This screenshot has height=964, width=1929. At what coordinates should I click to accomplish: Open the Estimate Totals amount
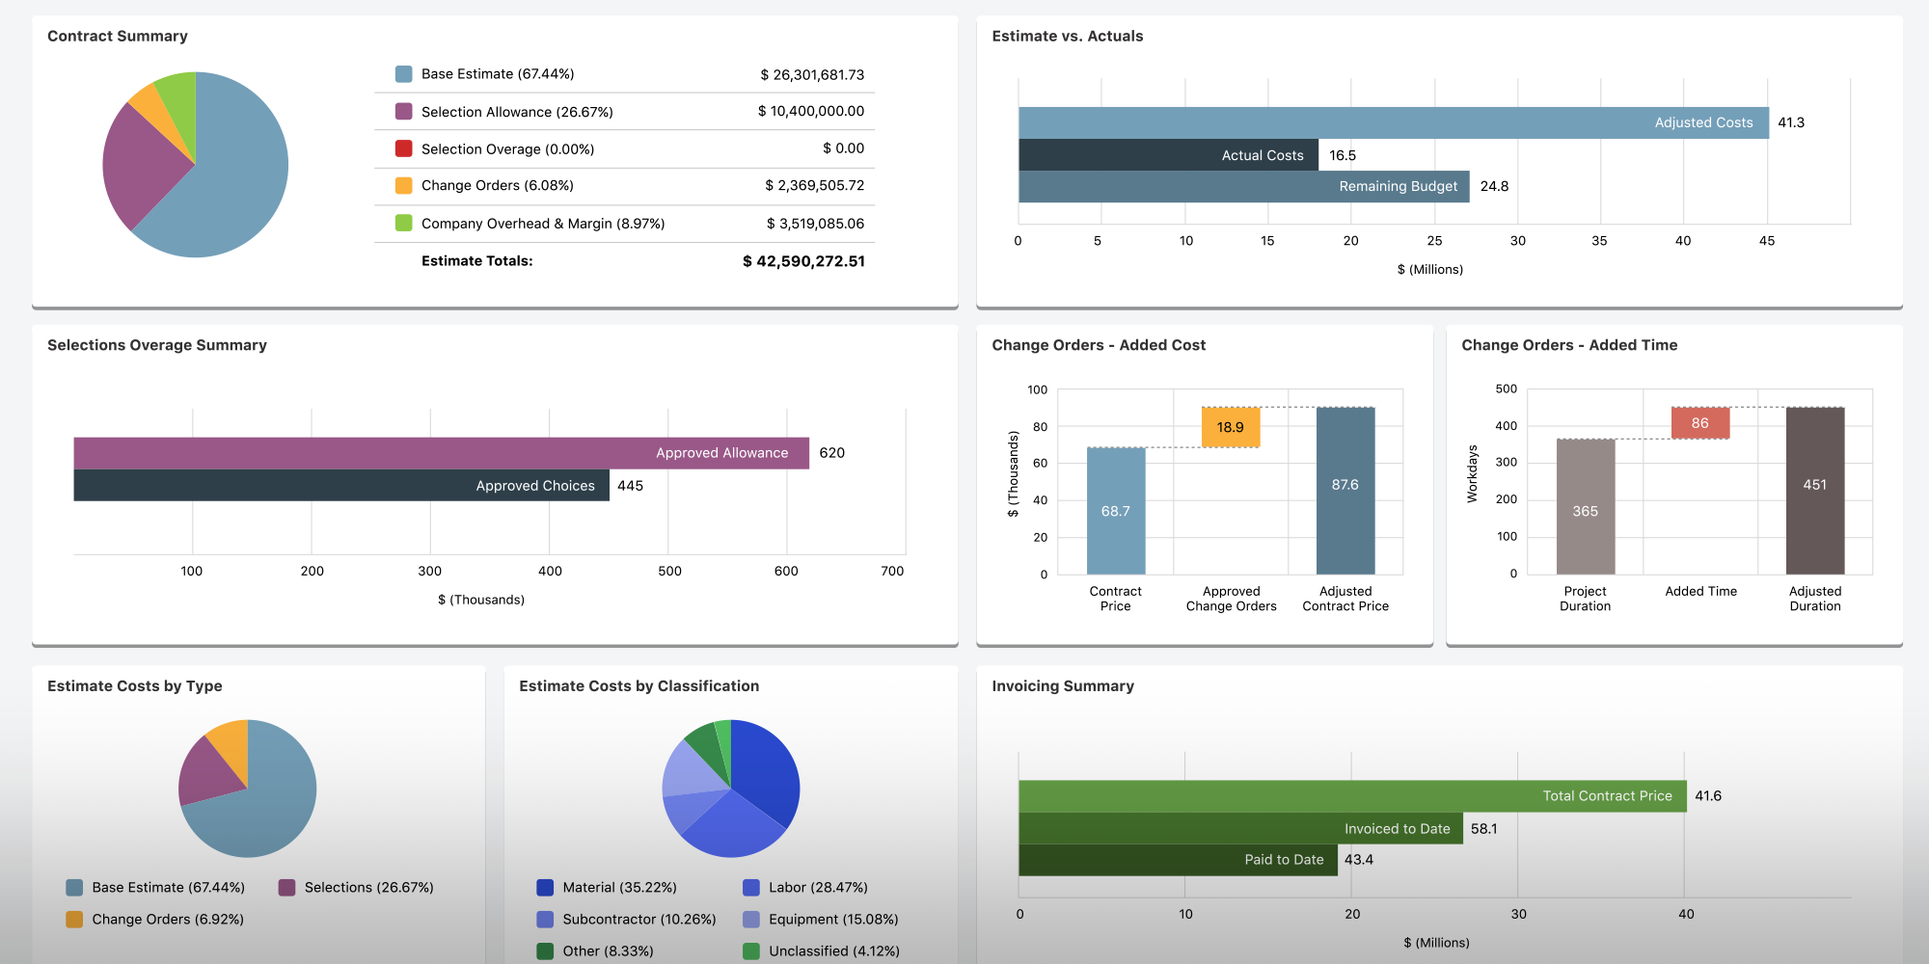tap(803, 260)
